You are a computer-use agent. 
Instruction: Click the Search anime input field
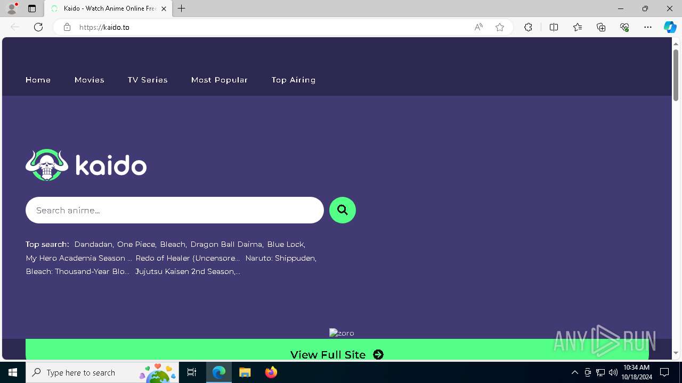pos(175,210)
